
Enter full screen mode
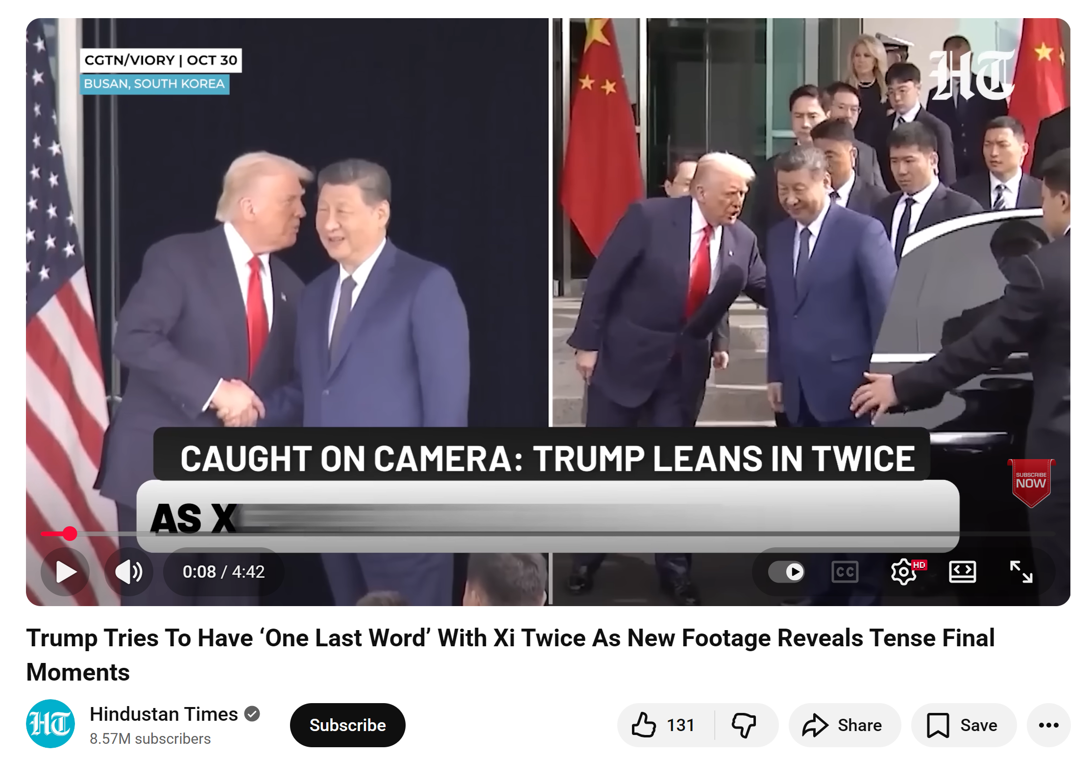click(x=1021, y=572)
